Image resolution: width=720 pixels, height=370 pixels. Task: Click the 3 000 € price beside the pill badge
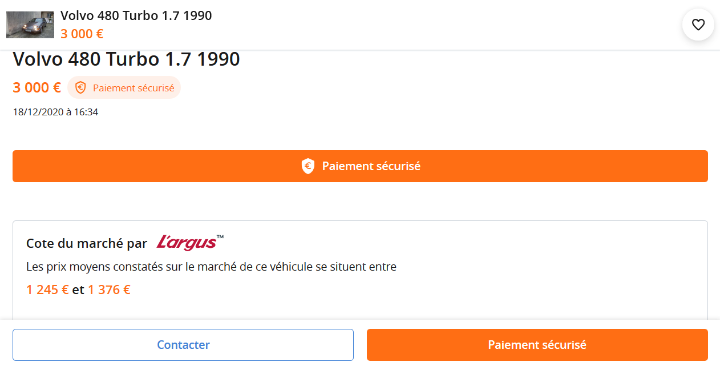click(x=37, y=88)
